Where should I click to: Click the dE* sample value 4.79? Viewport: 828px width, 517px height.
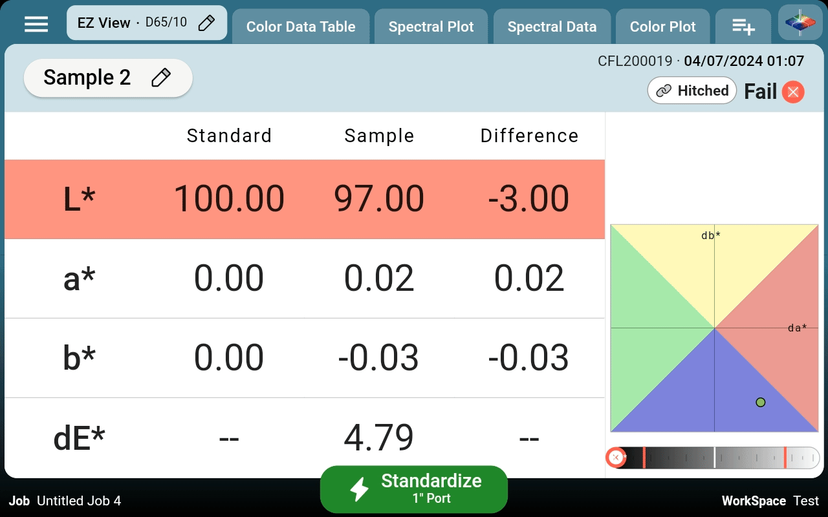point(379,438)
